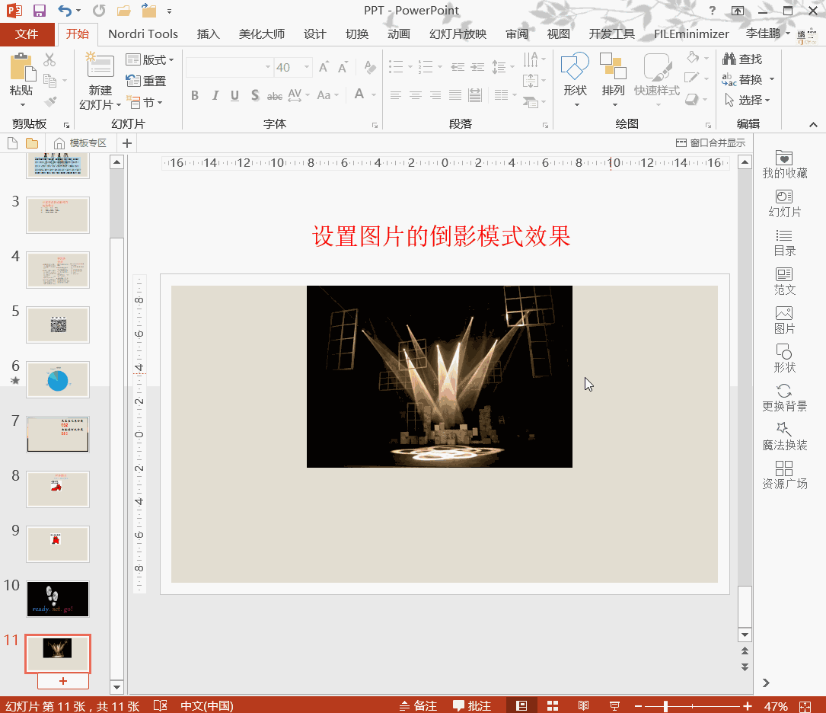Toggle Underline formatting
The width and height of the screenshot is (826, 713).
(x=235, y=95)
